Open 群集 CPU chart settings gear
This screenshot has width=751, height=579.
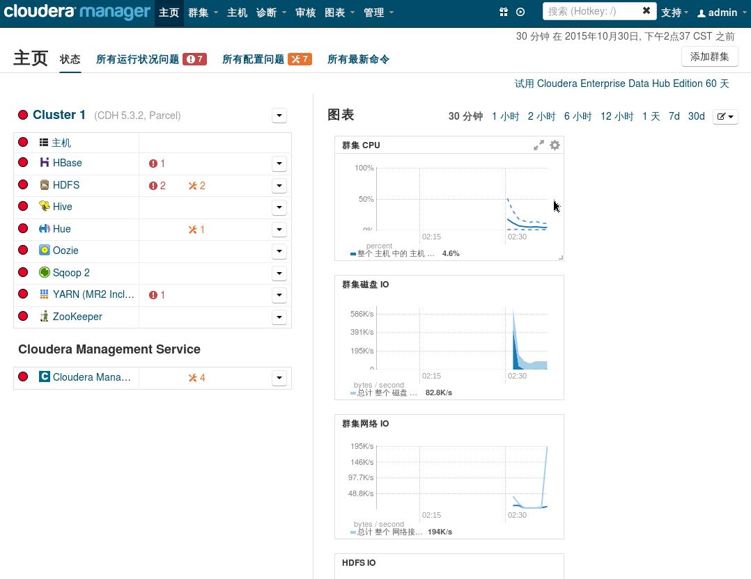click(555, 145)
